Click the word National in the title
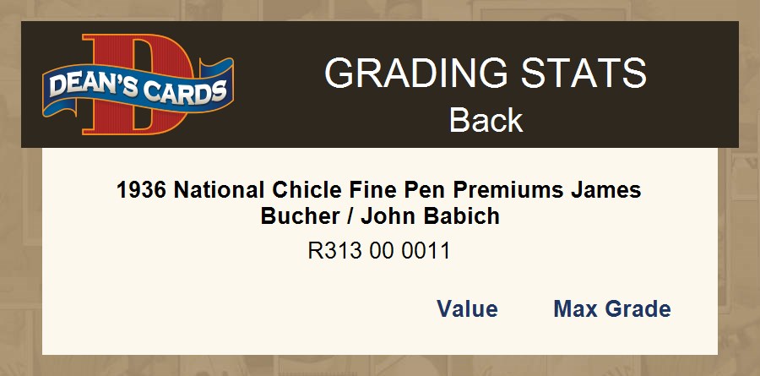760x376 pixels. point(219,190)
